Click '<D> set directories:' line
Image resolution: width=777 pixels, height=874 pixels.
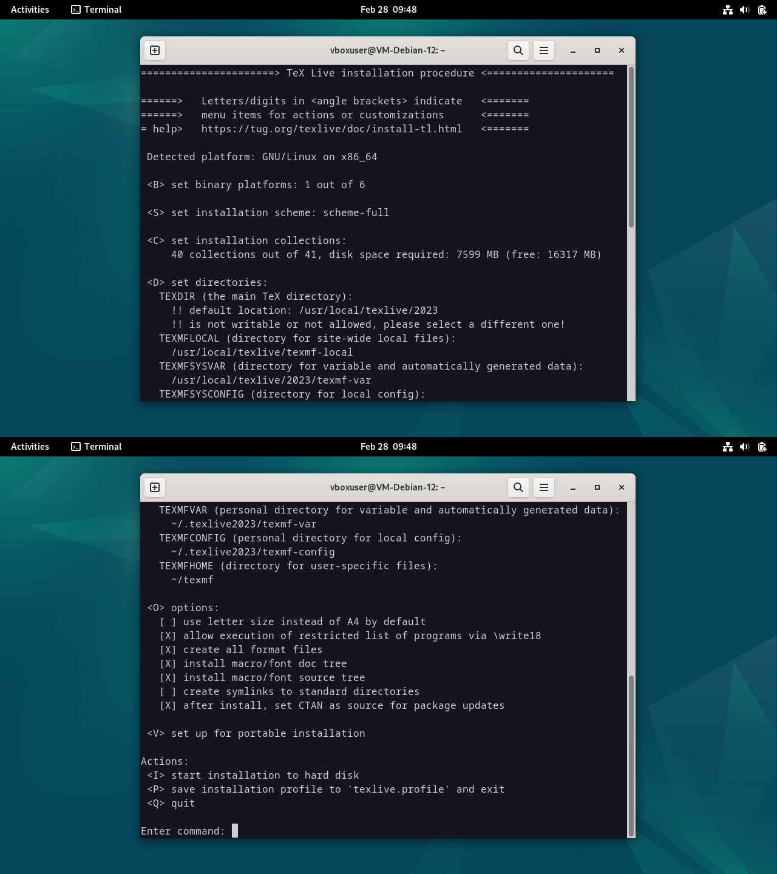[x=208, y=282]
